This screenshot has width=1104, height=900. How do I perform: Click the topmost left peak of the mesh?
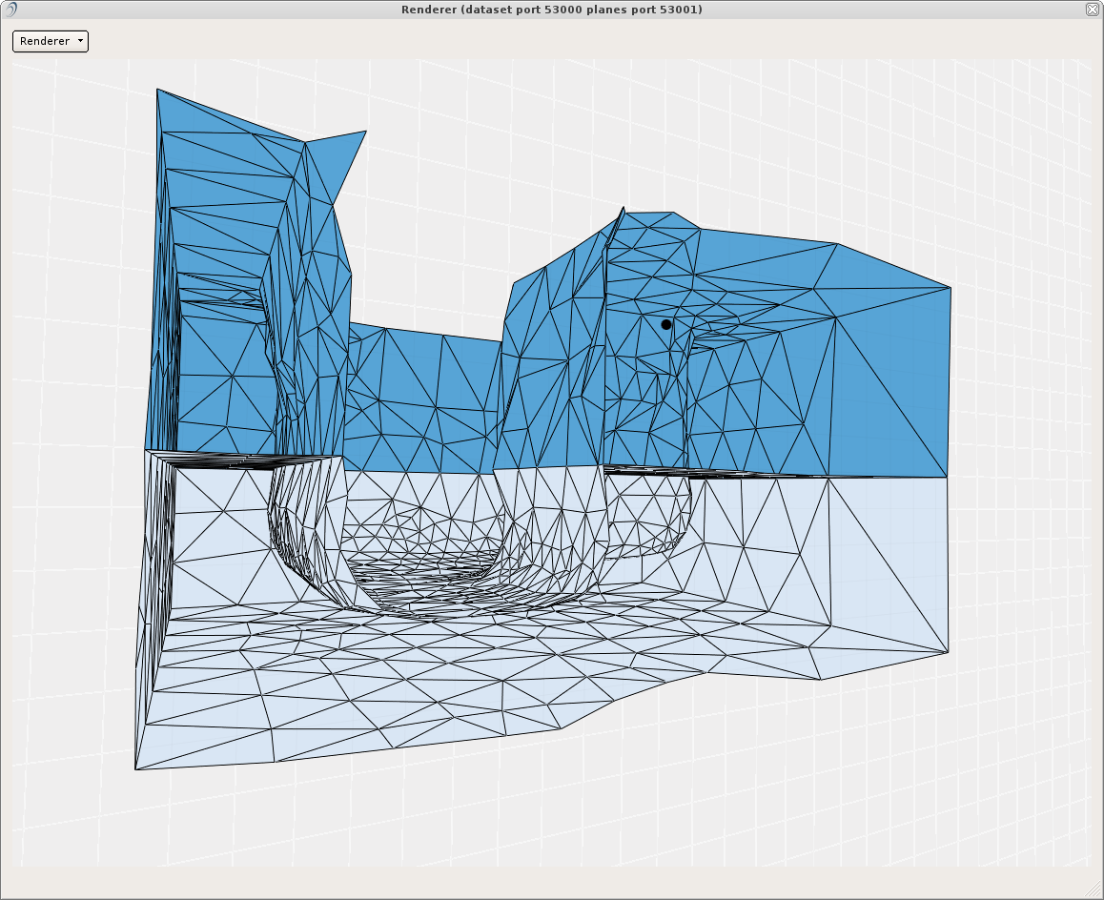pyautogui.click(x=158, y=91)
